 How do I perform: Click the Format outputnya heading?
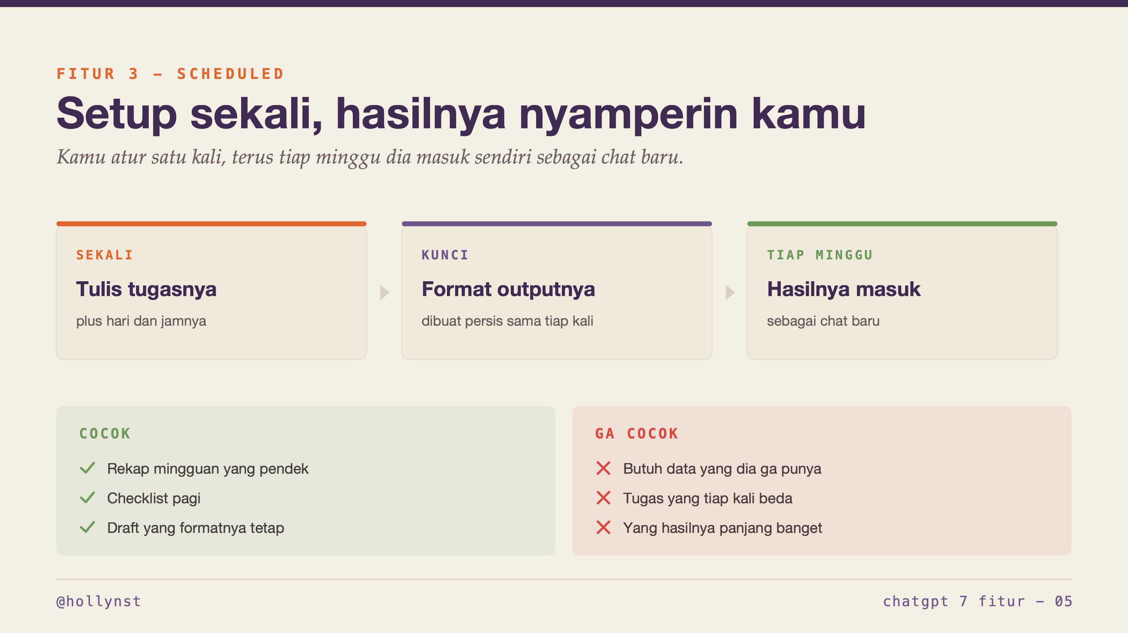pos(508,289)
